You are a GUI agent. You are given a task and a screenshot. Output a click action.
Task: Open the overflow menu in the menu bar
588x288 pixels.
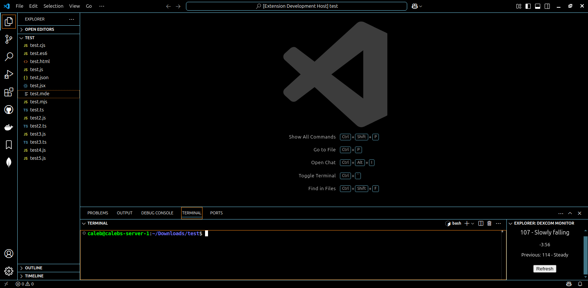pyautogui.click(x=102, y=6)
